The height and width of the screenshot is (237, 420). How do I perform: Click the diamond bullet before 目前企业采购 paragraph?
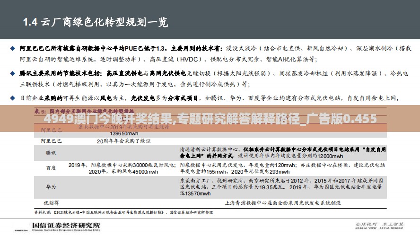(x=13, y=98)
